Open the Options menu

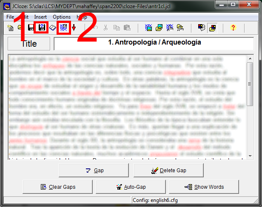click(62, 17)
